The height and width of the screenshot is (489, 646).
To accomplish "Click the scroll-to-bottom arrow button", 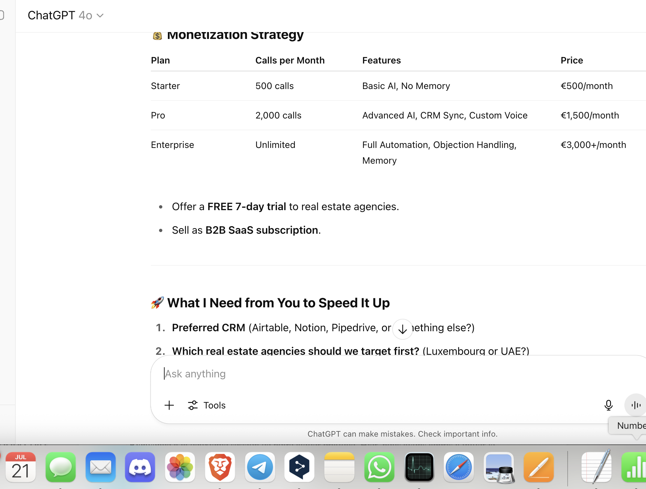I will tap(402, 329).
